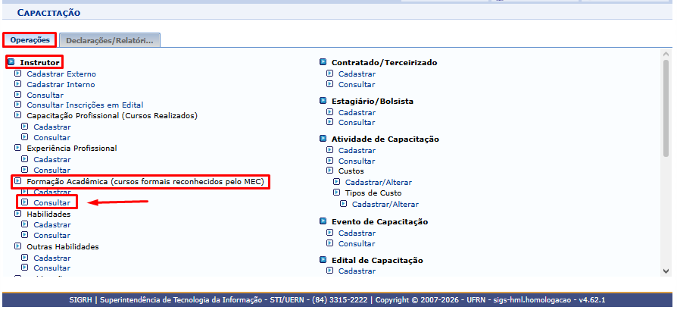
Task: Click the icon beside Experiência Profissional
Action: [x=17, y=148]
